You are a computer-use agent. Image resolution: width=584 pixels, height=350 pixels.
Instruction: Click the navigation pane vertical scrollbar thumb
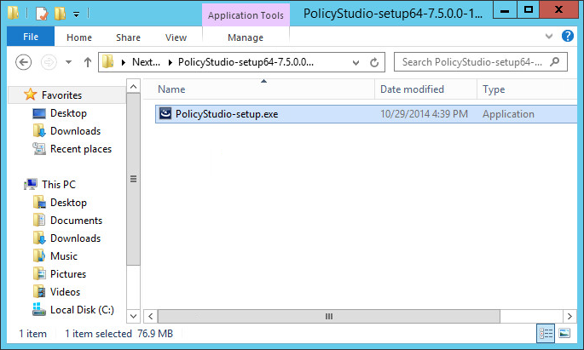click(x=133, y=180)
